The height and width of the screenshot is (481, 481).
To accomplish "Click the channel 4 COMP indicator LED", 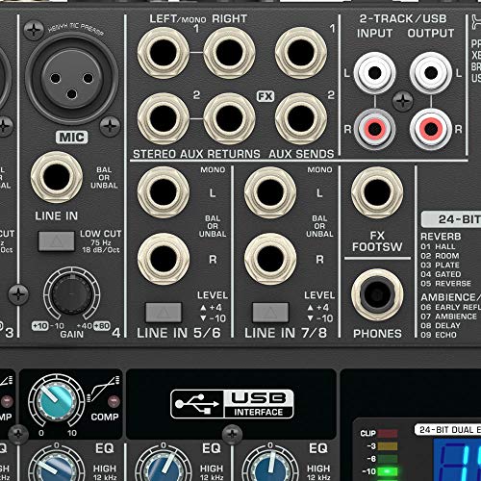I will [114, 401].
